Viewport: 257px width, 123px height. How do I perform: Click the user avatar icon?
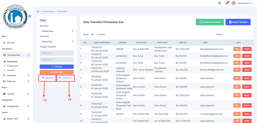pyautogui.click(x=233, y=3)
